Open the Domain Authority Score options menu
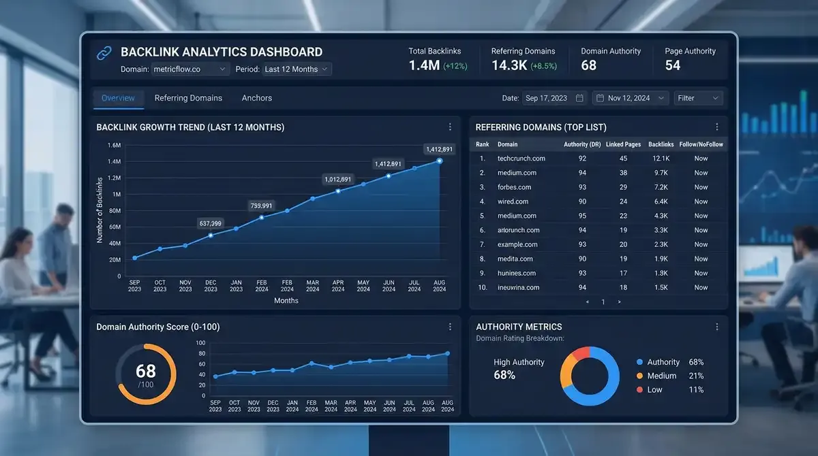The width and height of the screenshot is (818, 456). 450,327
